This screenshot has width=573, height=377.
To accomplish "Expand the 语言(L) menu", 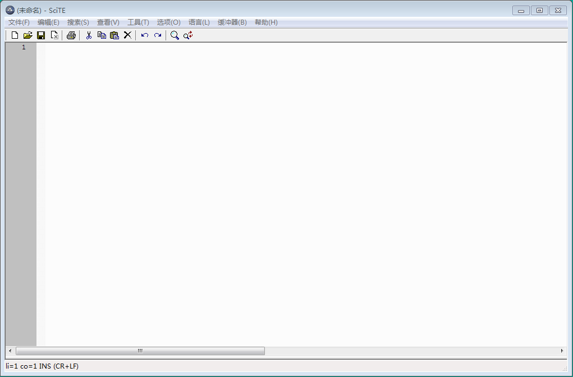I will coord(199,22).
